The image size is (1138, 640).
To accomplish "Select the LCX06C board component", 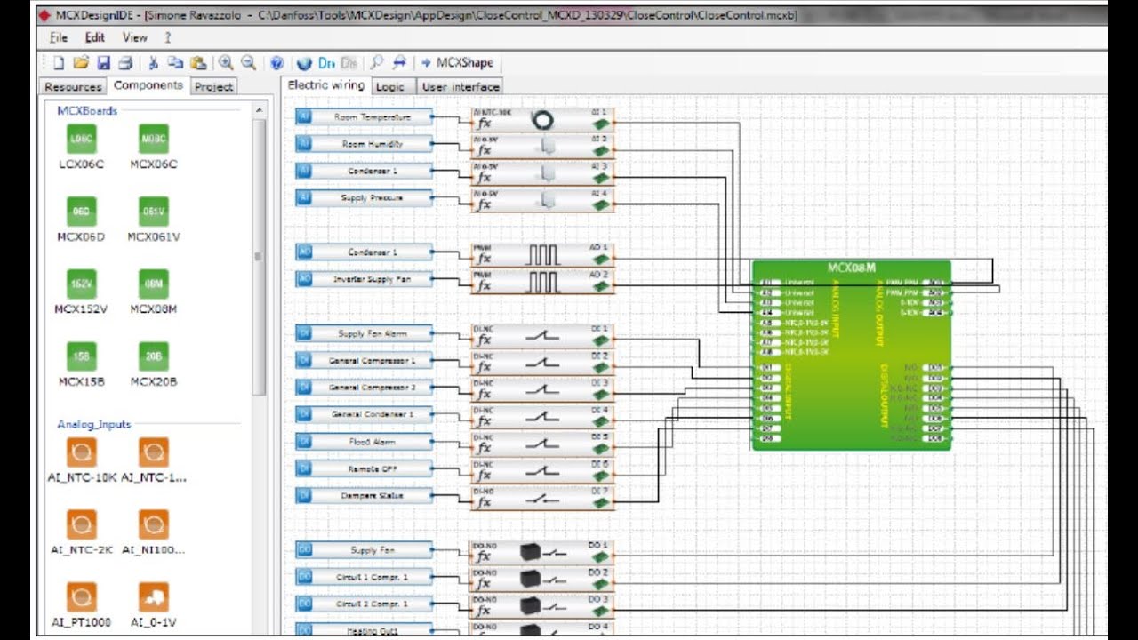I will (81, 147).
